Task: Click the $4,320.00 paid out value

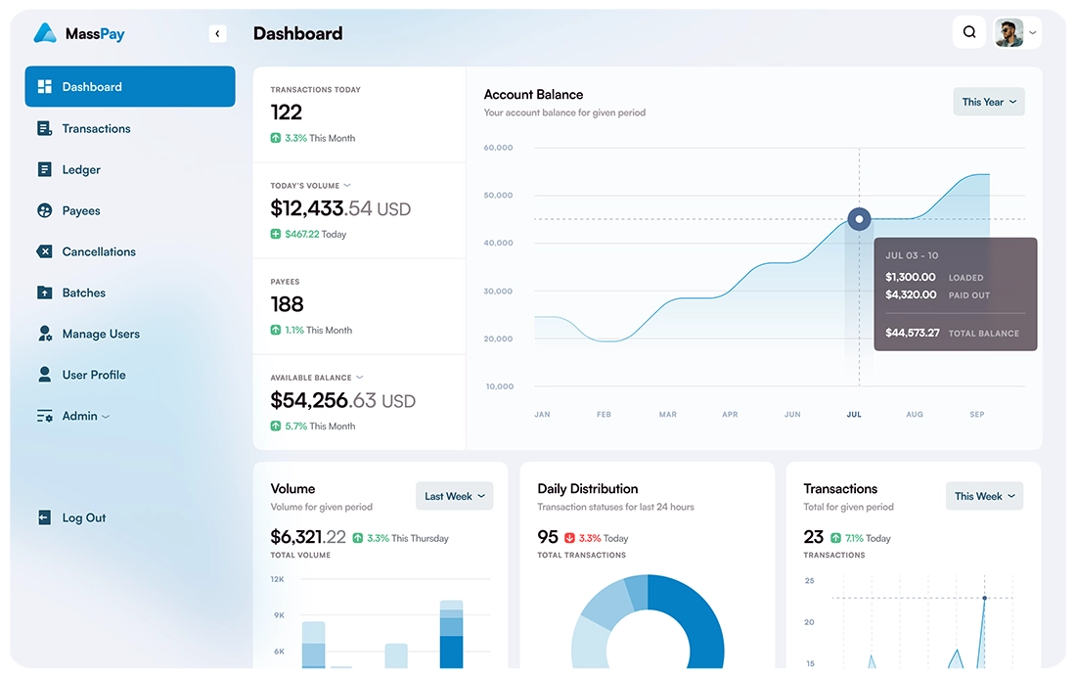Action: [x=911, y=295]
